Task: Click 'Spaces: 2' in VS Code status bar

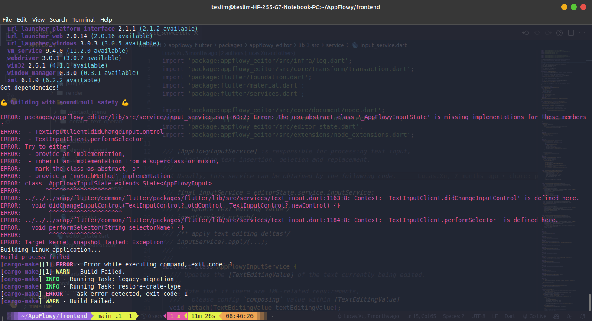Action: [x=453, y=316]
